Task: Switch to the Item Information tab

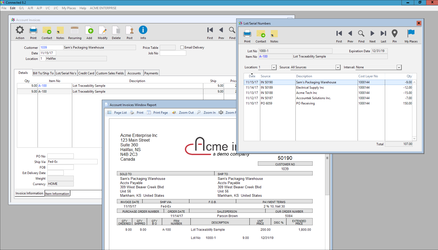Action: tap(57, 194)
